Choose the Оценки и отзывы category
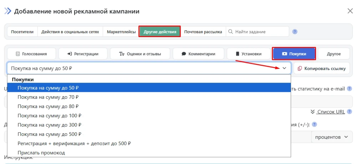 (x=140, y=54)
